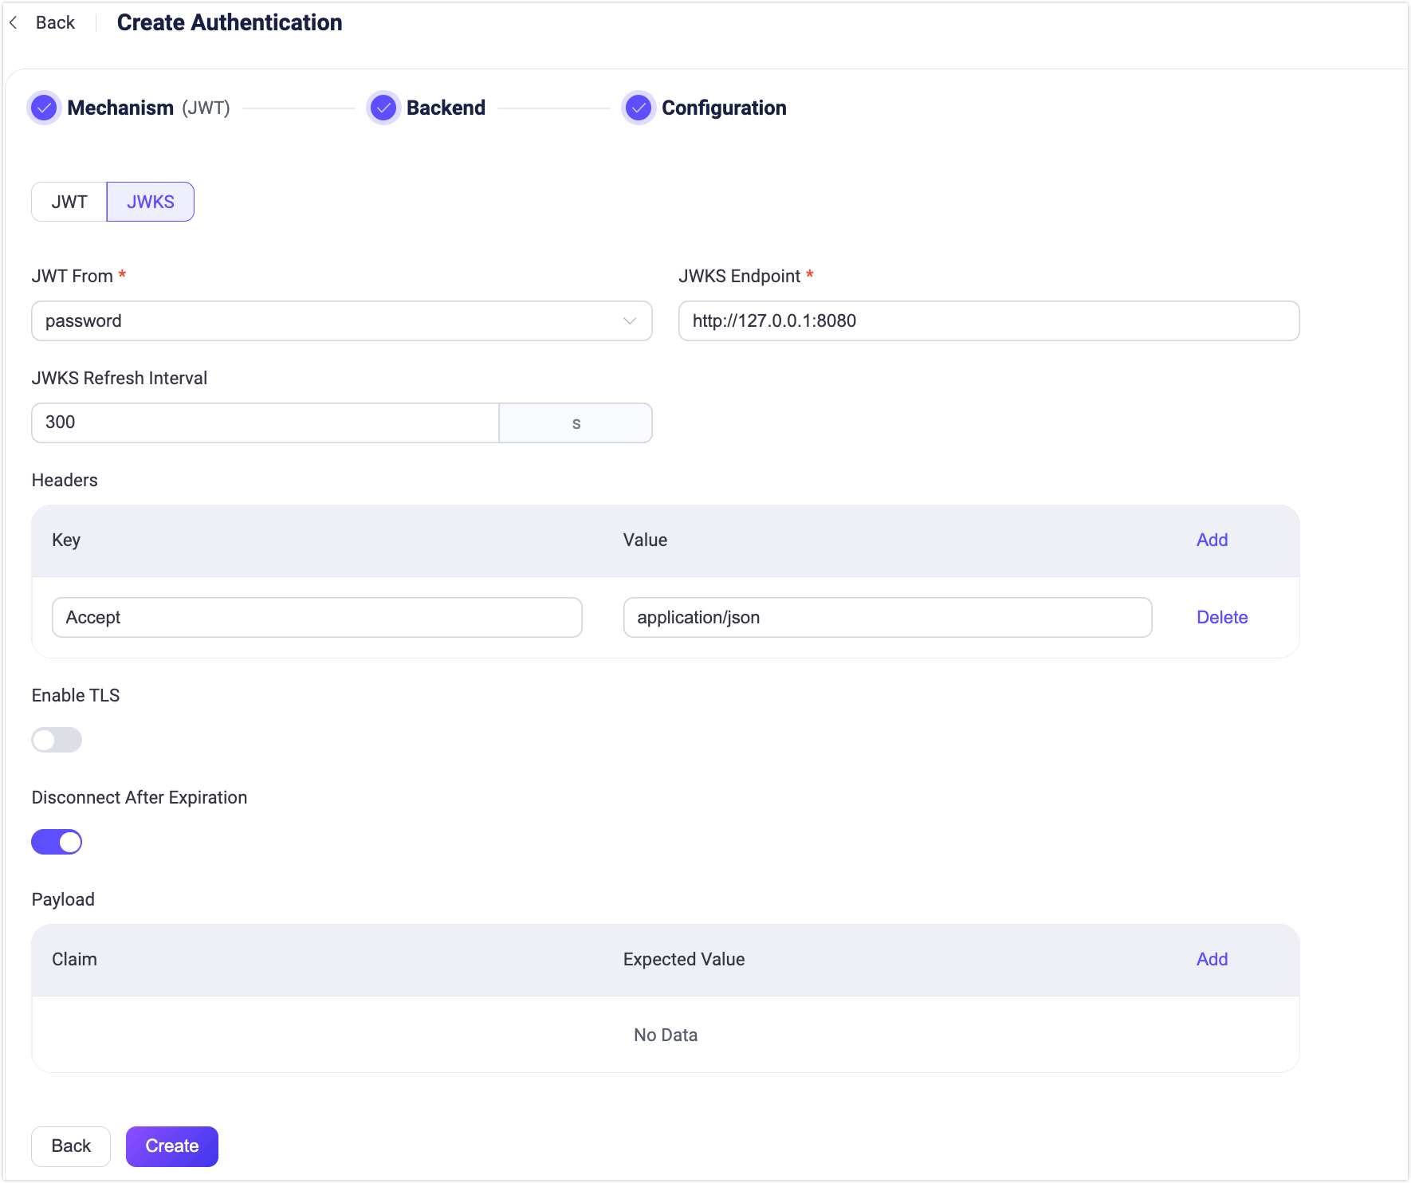Focus the JWKS Refresh Interval field
The width and height of the screenshot is (1411, 1183).
[x=265, y=422]
